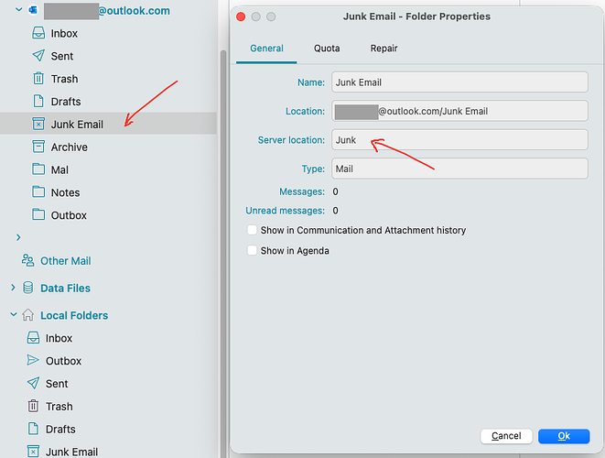605x458 pixels.
Task: Expand the Data Files section
Action: point(13,288)
